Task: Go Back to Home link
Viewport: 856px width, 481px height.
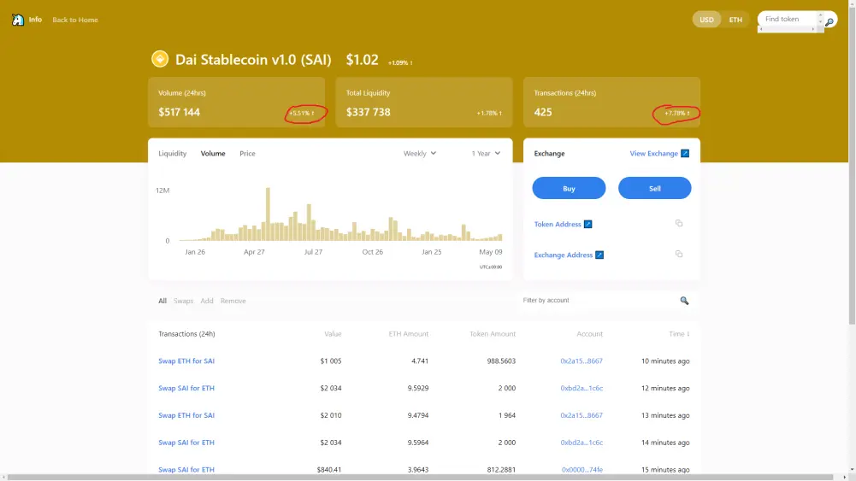Action: pos(75,20)
